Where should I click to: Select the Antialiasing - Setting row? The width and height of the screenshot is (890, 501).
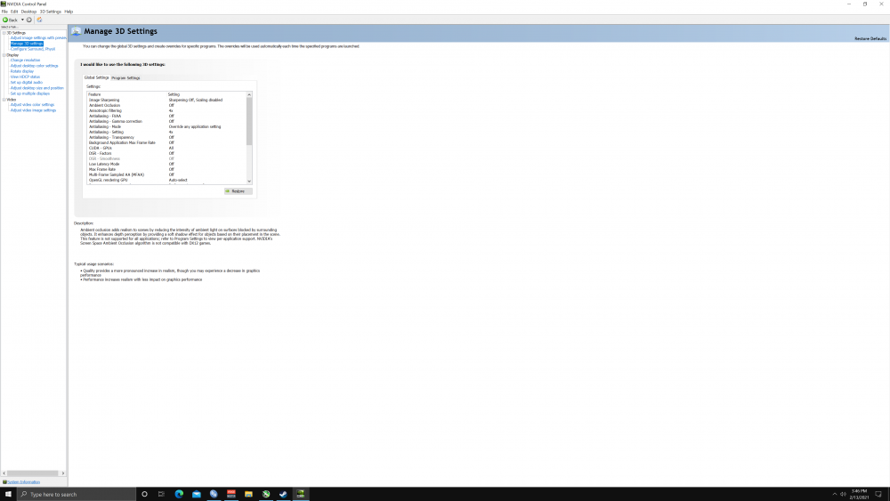tap(167, 133)
